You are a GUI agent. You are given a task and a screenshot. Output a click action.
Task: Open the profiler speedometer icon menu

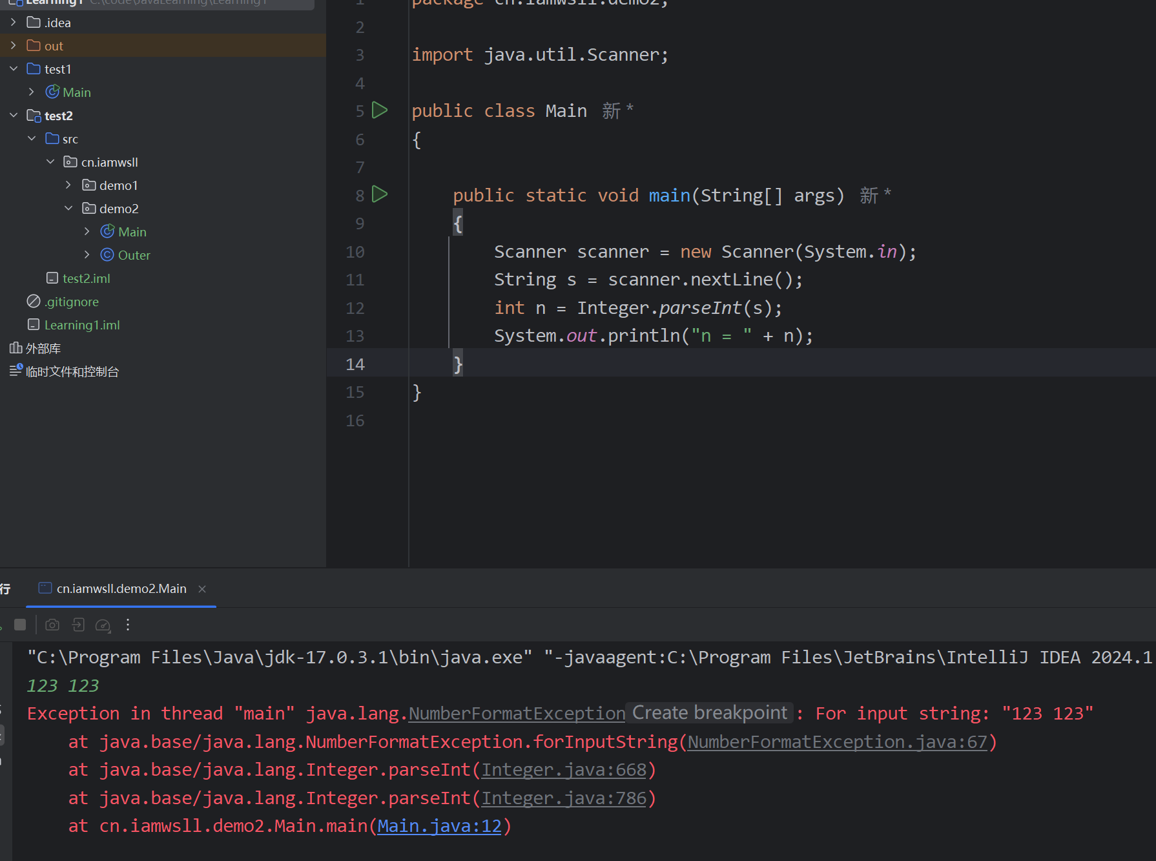[x=103, y=625]
